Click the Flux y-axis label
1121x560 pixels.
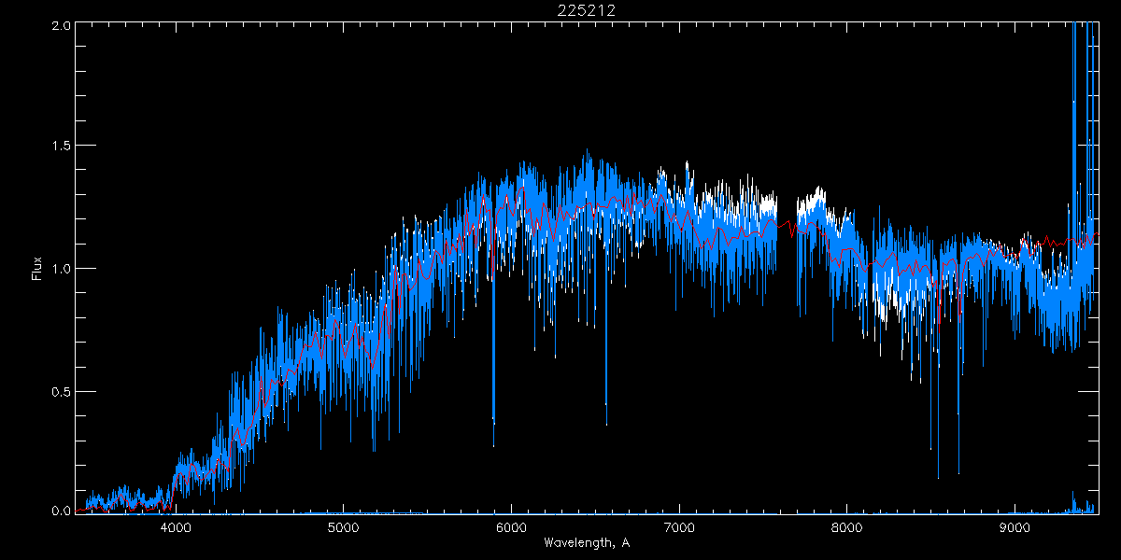point(37,268)
